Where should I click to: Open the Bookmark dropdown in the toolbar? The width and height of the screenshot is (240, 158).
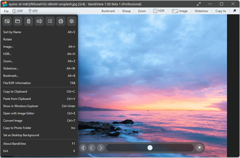108,11
